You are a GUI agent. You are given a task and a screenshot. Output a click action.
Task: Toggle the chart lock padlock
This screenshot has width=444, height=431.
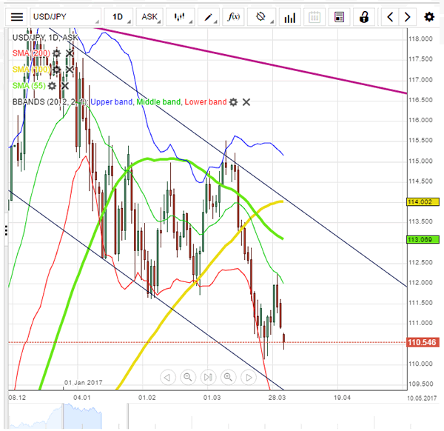click(364, 17)
